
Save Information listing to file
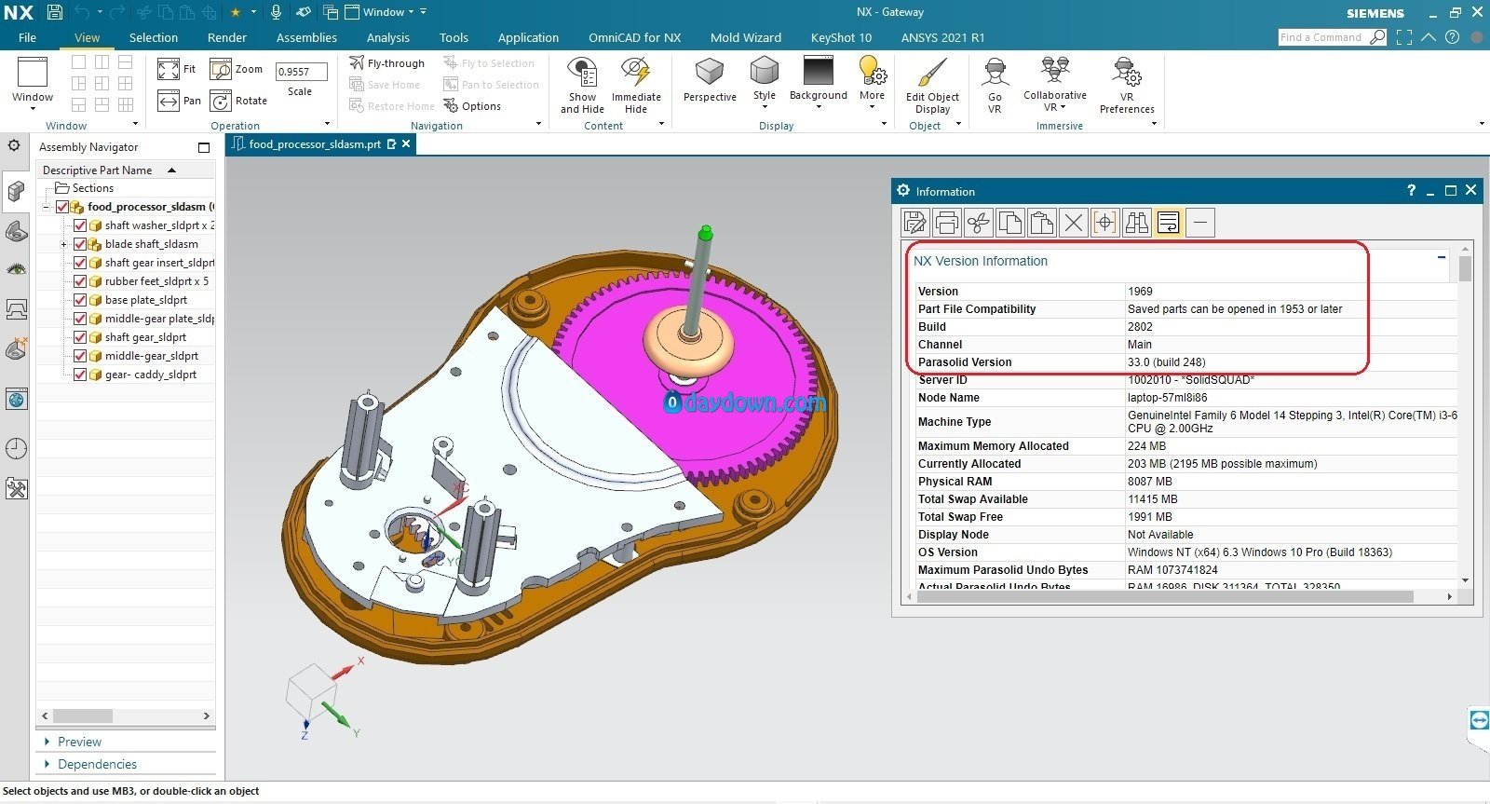coord(914,223)
